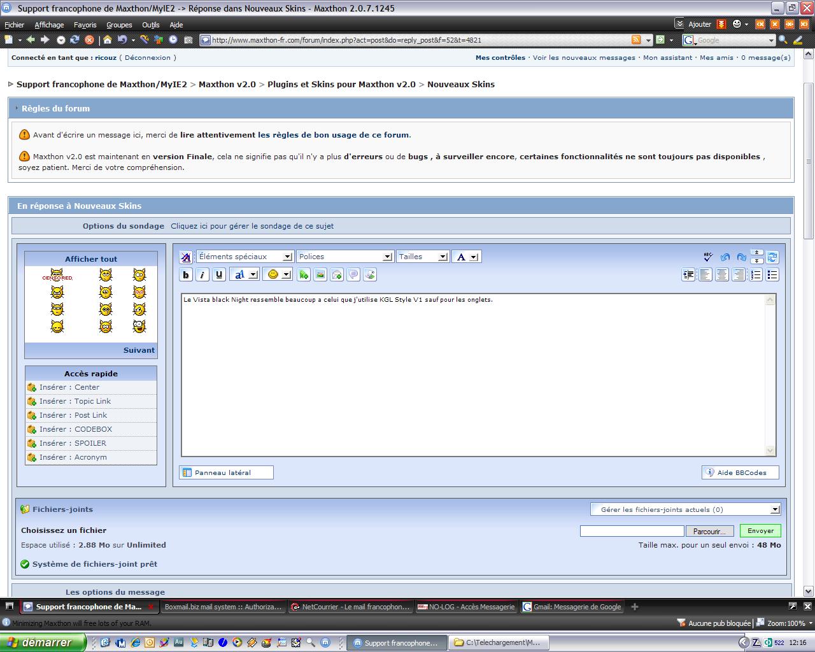Click the insert email icon

(x=337, y=274)
